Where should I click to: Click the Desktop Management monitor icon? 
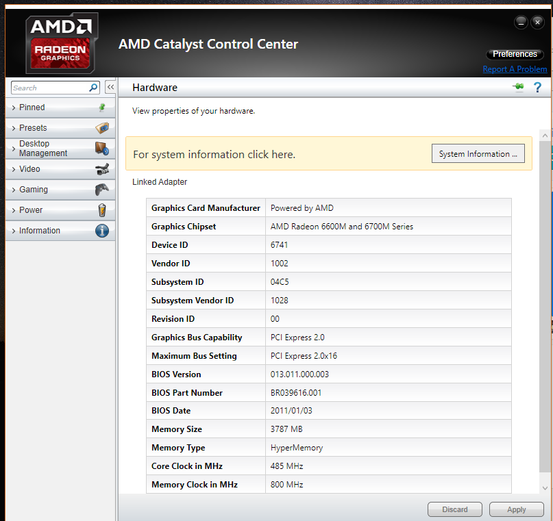pyautogui.click(x=102, y=149)
